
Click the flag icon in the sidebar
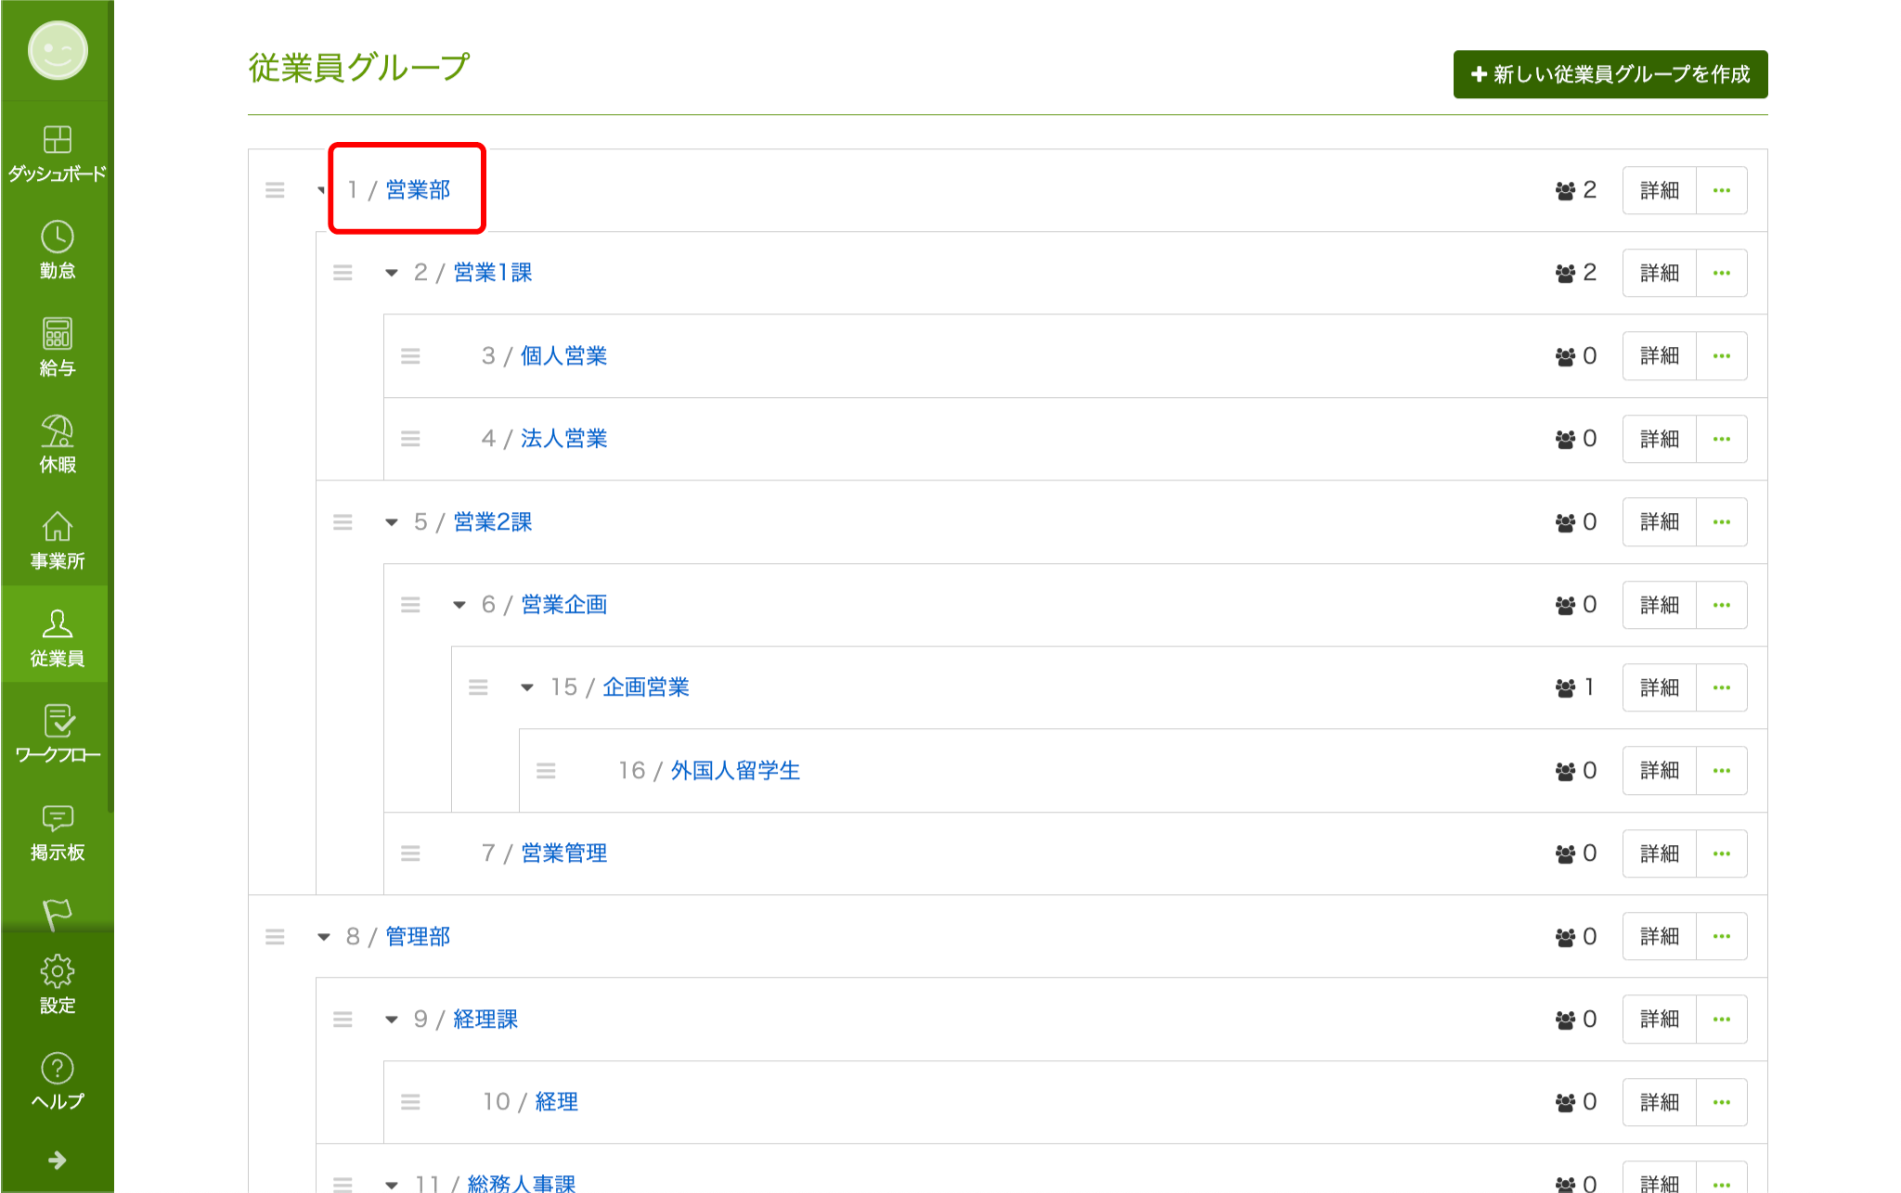(57, 913)
